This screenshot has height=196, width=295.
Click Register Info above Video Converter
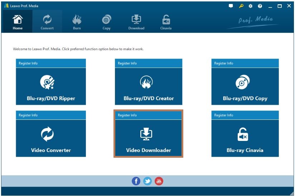coord(51,115)
